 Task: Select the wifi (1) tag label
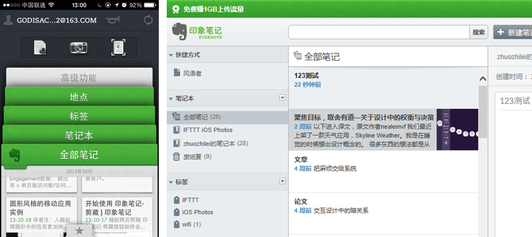click(x=191, y=224)
